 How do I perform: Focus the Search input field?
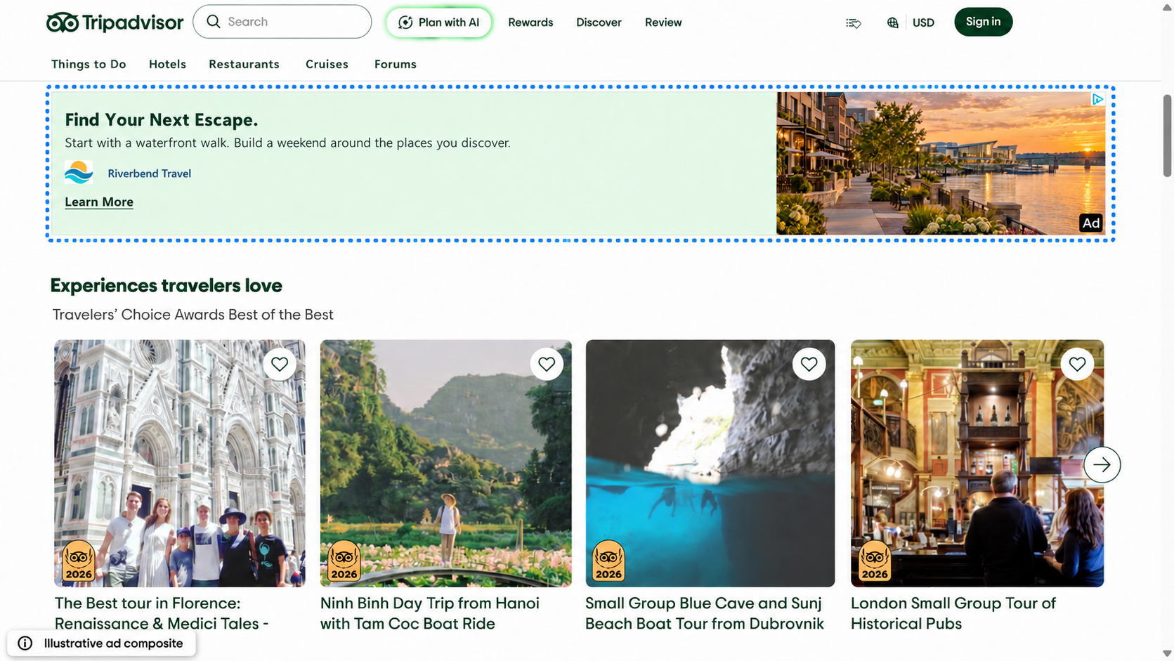(282, 22)
